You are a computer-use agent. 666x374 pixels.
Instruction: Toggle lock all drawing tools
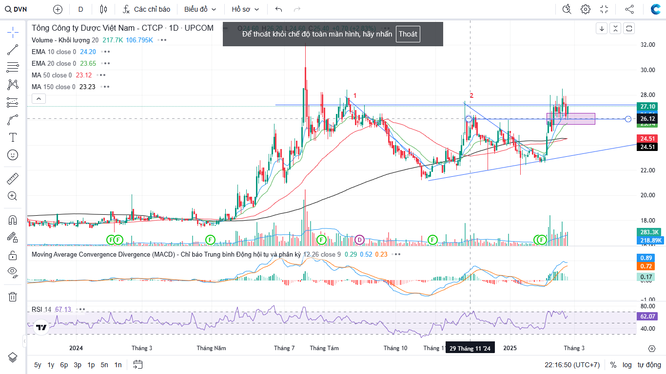pos(13,255)
